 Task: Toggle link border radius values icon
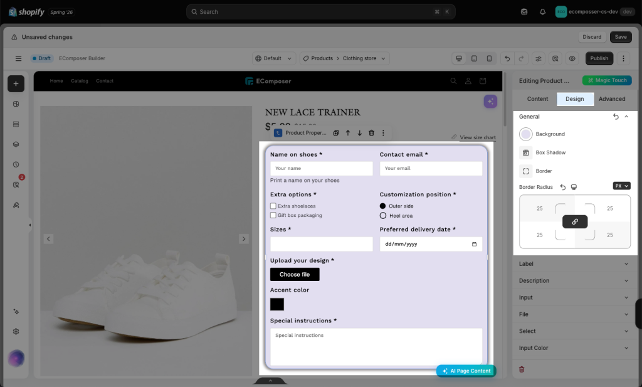(x=575, y=221)
